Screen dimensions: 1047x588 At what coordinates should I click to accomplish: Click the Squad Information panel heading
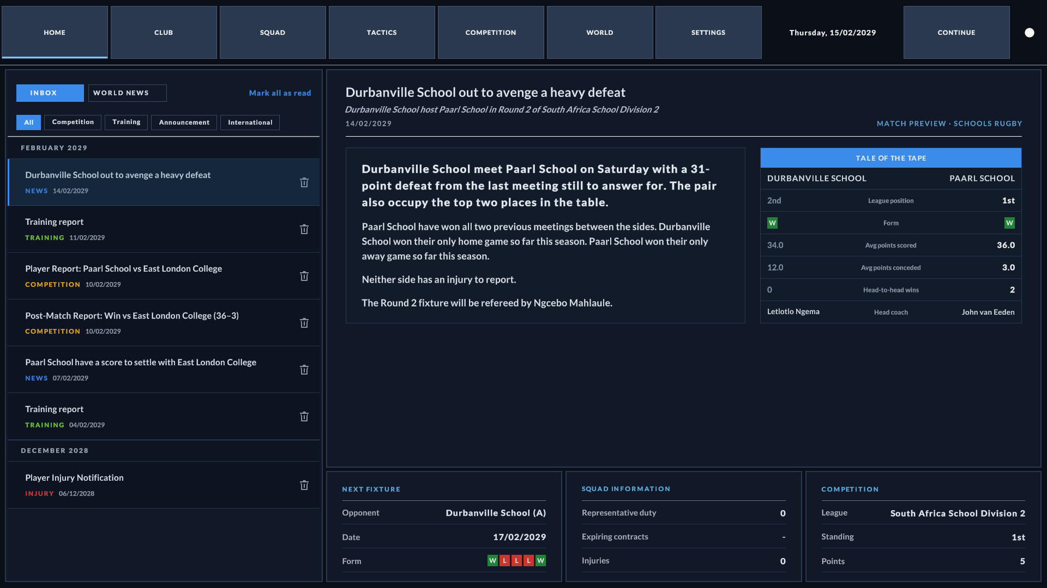point(626,489)
